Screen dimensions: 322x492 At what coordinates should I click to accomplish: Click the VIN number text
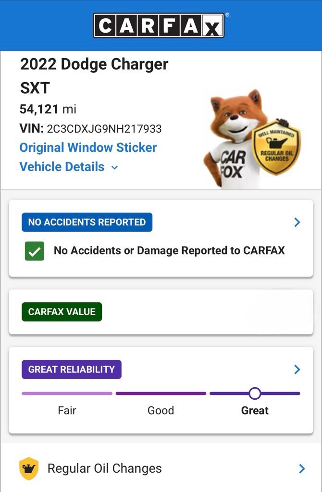coord(104,129)
